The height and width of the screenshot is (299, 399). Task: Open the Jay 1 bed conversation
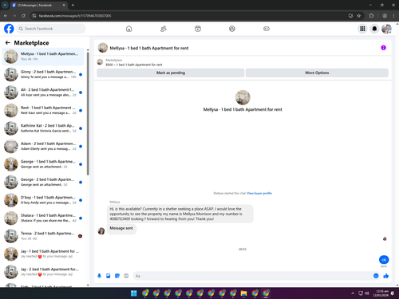click(x=43, y=254)
